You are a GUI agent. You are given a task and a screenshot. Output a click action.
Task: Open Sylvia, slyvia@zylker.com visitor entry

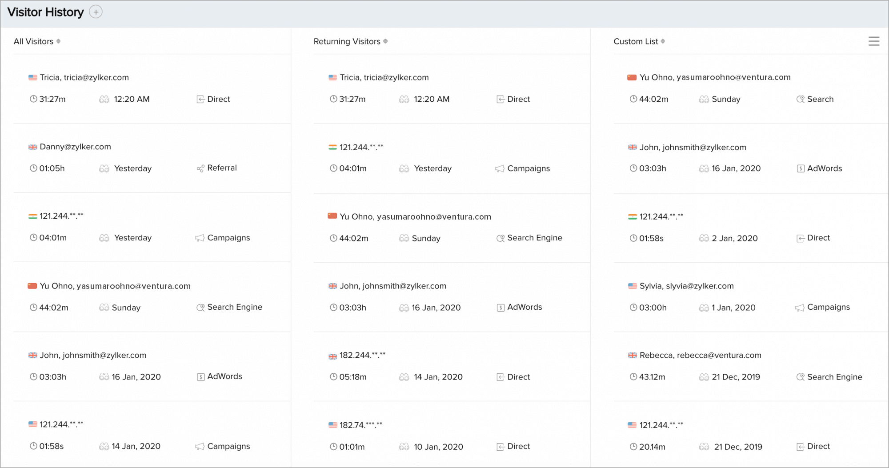click(686, 286)
